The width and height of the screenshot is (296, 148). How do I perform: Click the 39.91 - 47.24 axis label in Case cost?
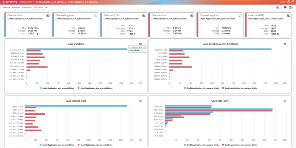[x=158, y=117]
